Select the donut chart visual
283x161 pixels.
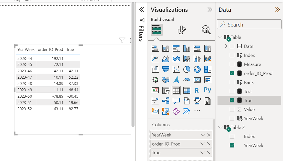tap(197, 69)
